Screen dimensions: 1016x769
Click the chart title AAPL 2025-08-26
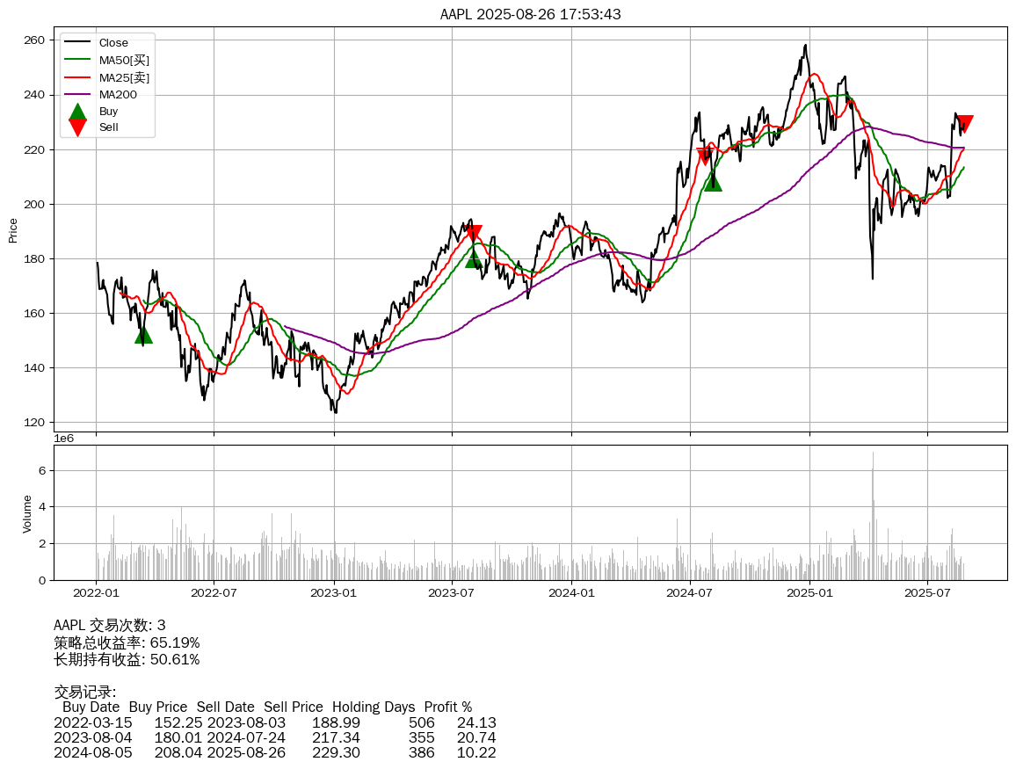(530, 14)
